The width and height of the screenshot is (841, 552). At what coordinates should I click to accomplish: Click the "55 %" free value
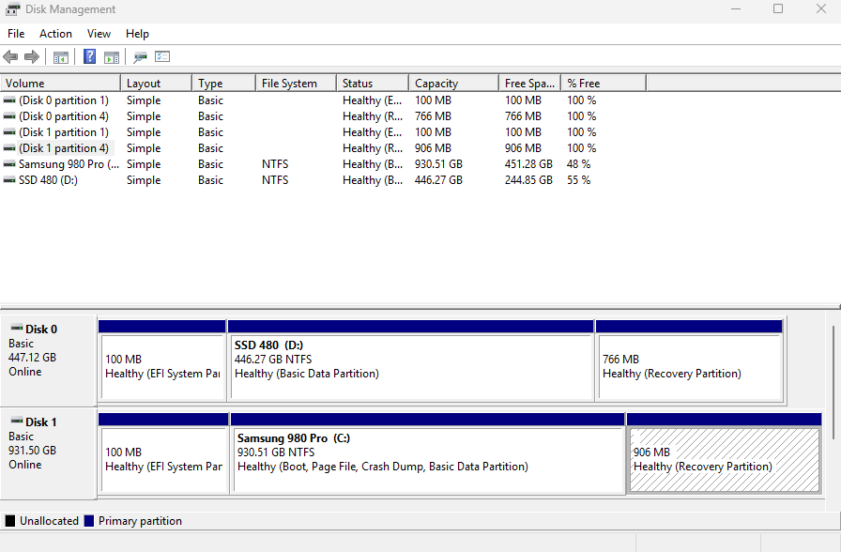pos(579,180)
